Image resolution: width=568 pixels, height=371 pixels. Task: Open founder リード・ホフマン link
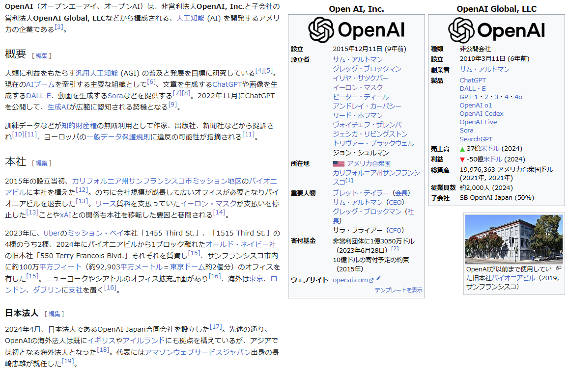pos(358,115)
